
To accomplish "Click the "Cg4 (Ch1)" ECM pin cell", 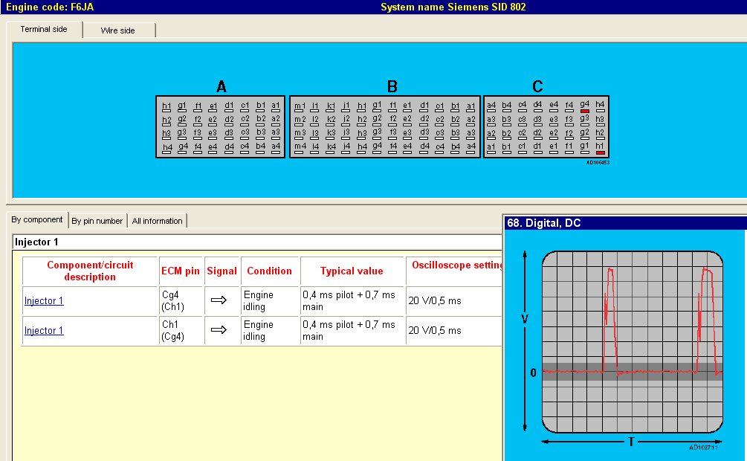I will click(181, 301).
